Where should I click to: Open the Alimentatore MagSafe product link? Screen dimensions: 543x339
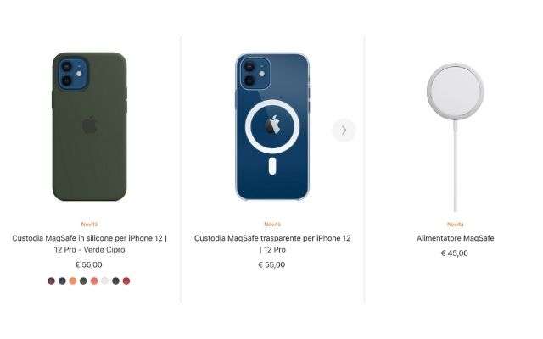pyautogui.click(x=456, y=238)
